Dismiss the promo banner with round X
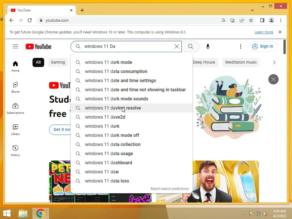 273,79
